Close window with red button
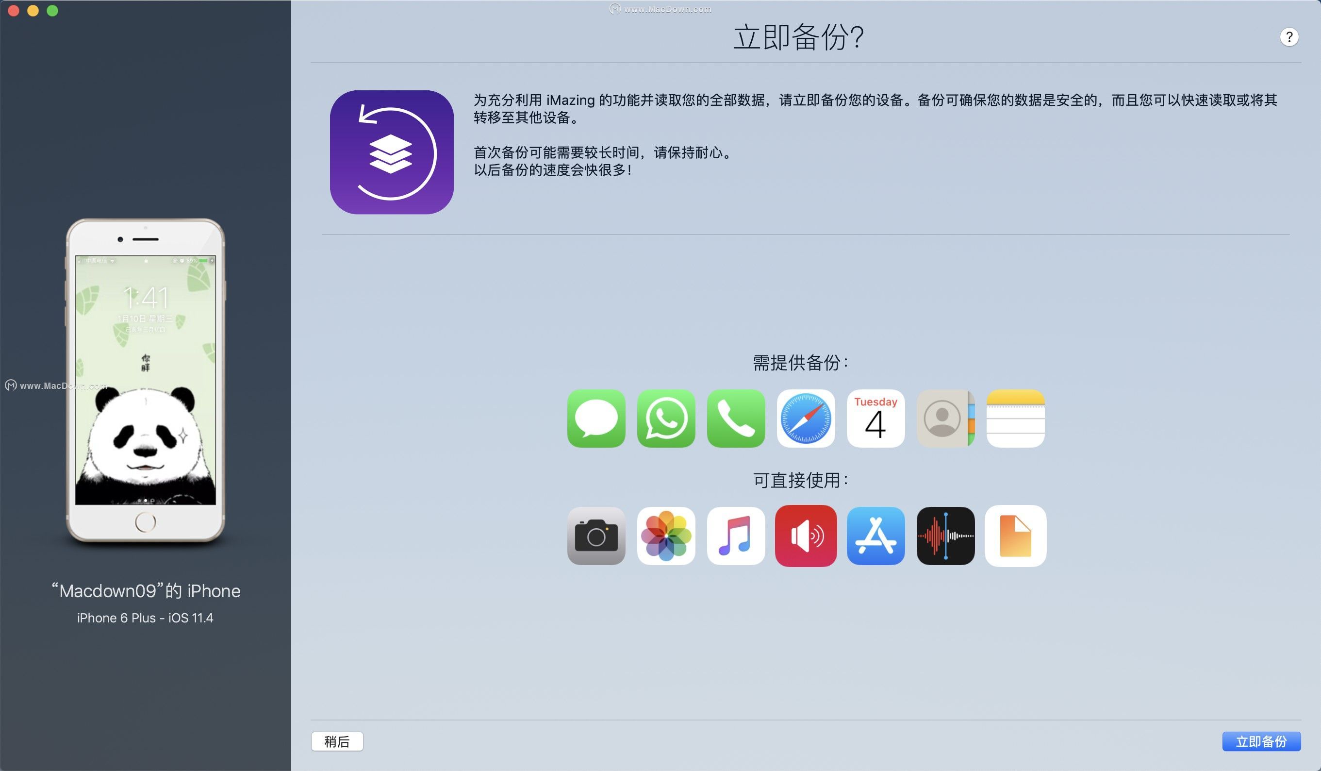1321x771 pixels. point(14,11)
